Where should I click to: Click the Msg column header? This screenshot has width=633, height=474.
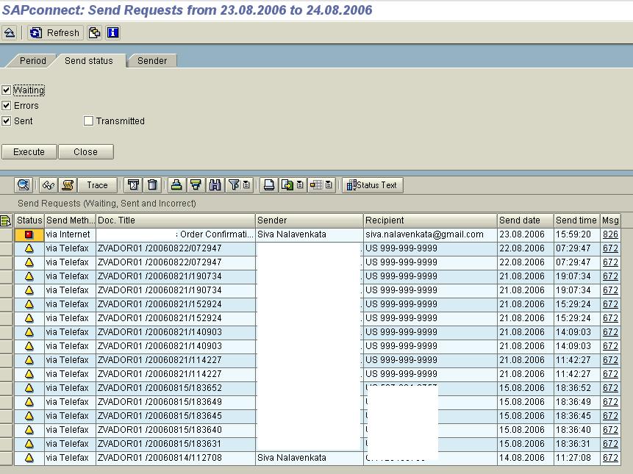[610, 220]
